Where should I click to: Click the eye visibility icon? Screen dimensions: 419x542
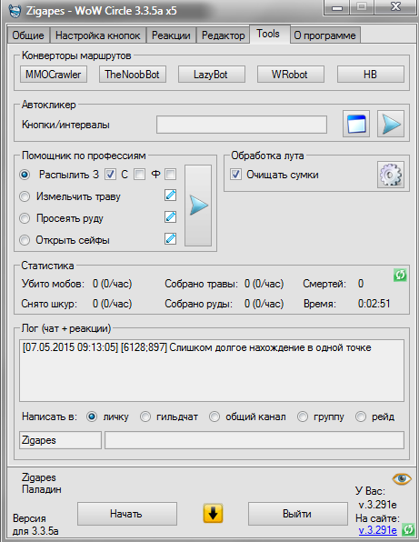402,478
